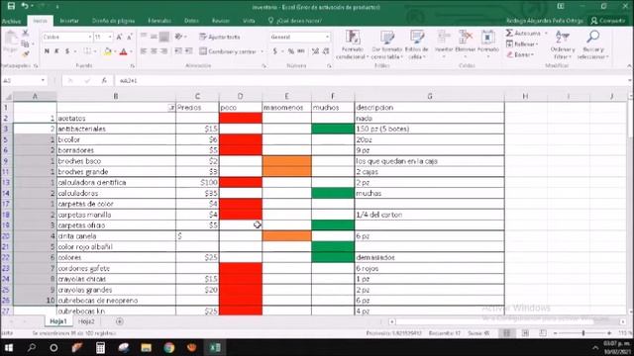The width and height of the screenshot is (634, 356).
Task: Toggle center text horizontally
Action: pyautogui.click(x=154, y=51)
